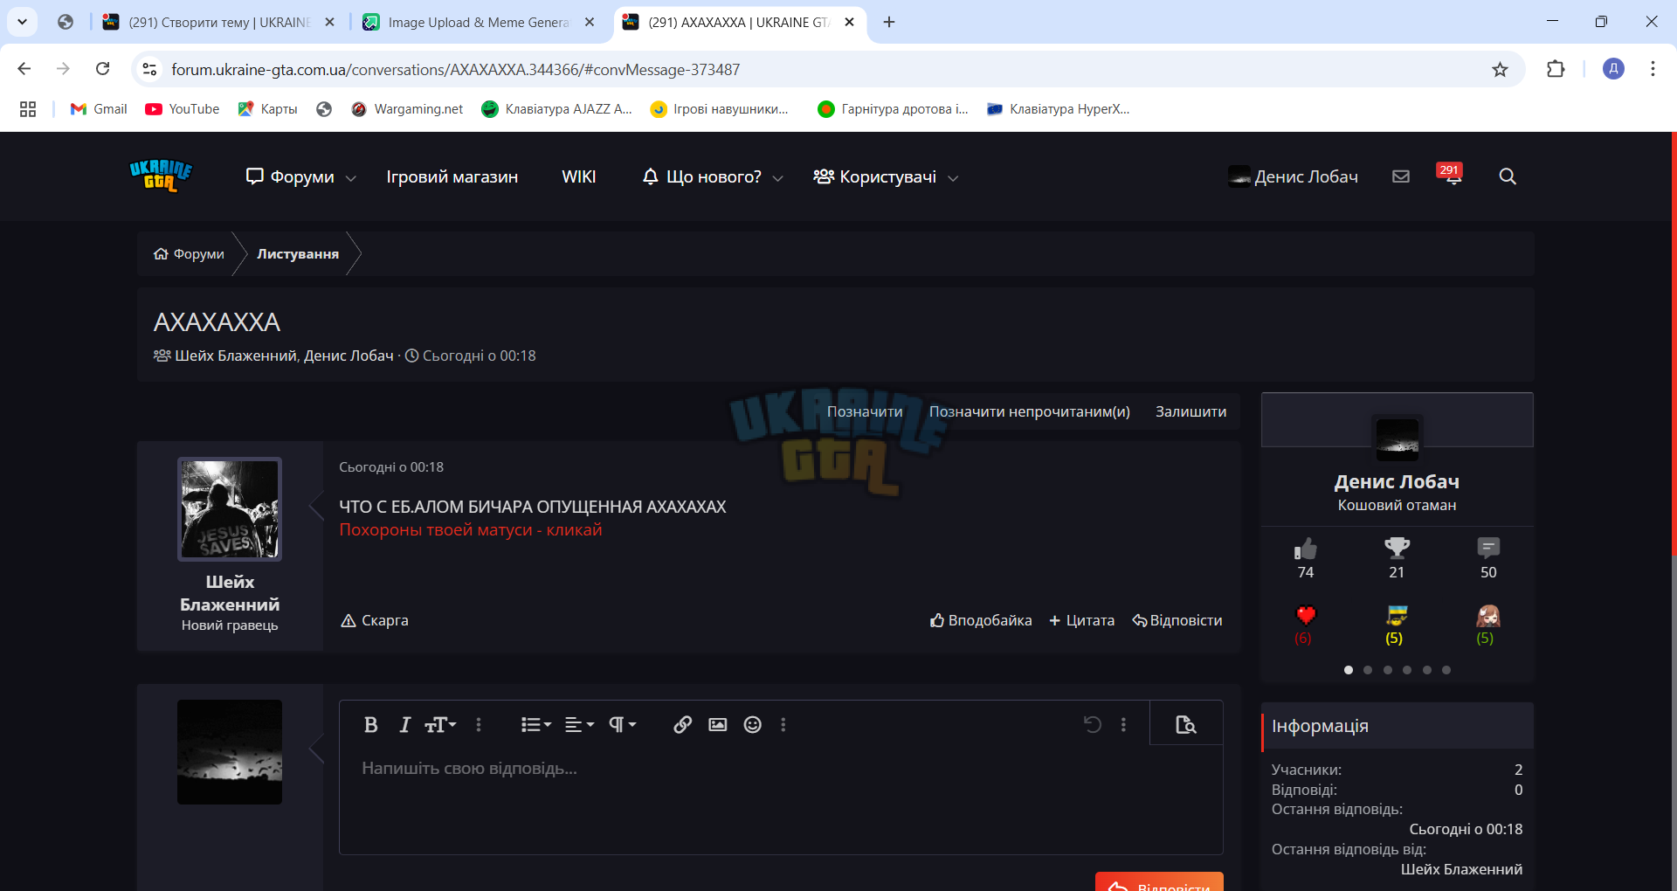This screenshot has width=1677, height=891.
Task: Reload the page in the browser
Action: coord(103,69)
